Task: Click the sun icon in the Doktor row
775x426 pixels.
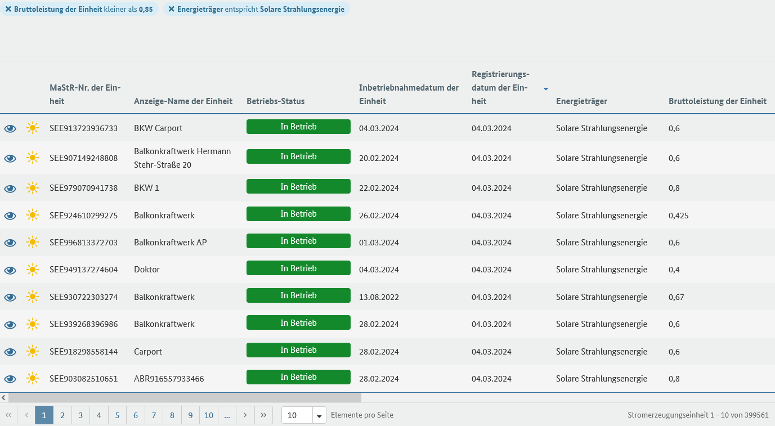Action: pos(33,269)
